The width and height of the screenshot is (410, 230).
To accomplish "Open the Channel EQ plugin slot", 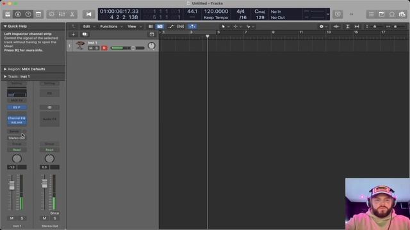I will tap(17, 118).
